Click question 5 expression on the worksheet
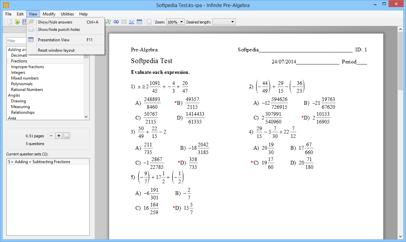Image resolution: width=406 pixels, height=242 pixels. [x=157, y=178]
